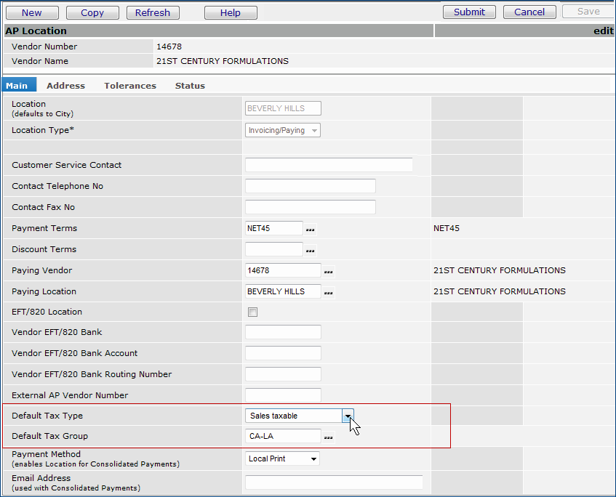The image size is (616, 497).
Task: Expand the Default Tax Type dropdown
Action: point(348,416)
